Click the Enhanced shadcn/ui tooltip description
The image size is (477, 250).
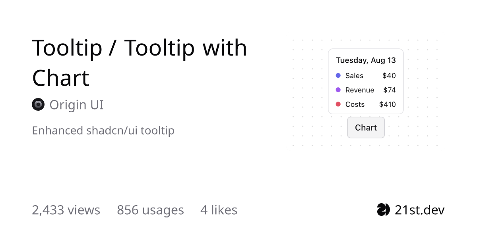(103, 131)
